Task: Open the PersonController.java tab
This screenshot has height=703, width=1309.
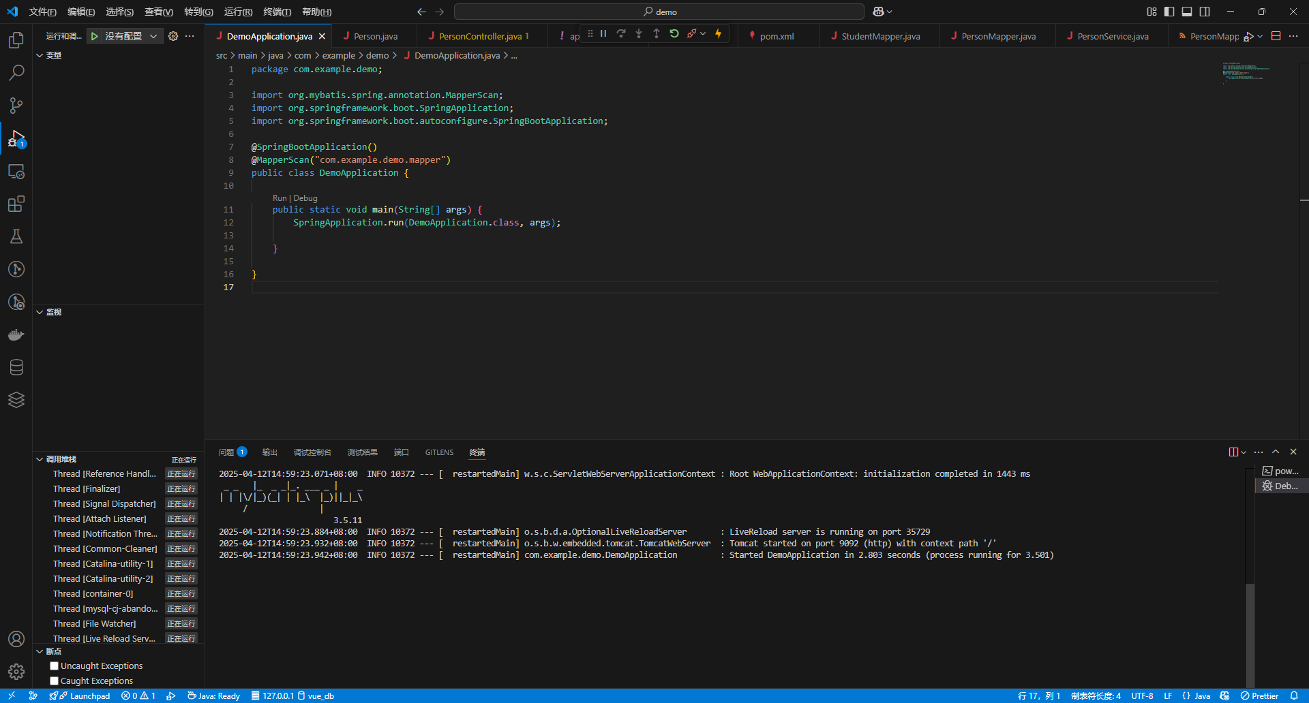Action: click(x=481, y=35)
